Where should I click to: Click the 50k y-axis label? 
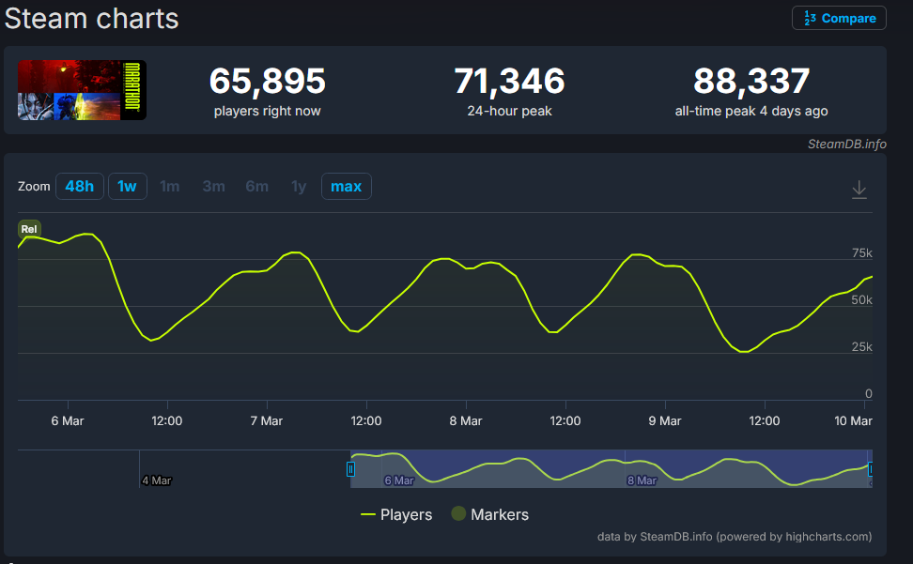pos(862,300)
